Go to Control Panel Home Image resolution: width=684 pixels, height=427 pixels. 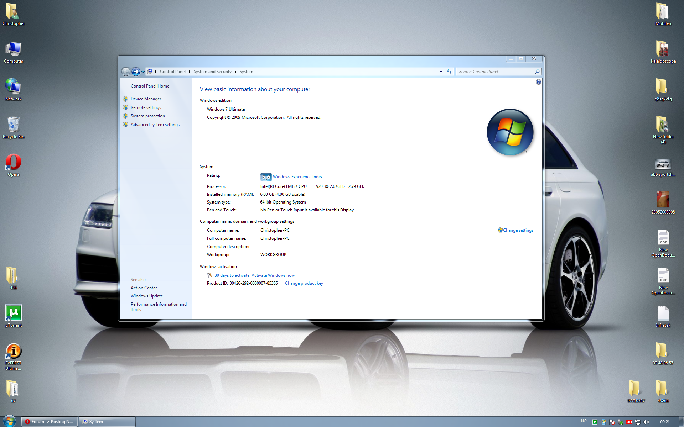point(150,86)
